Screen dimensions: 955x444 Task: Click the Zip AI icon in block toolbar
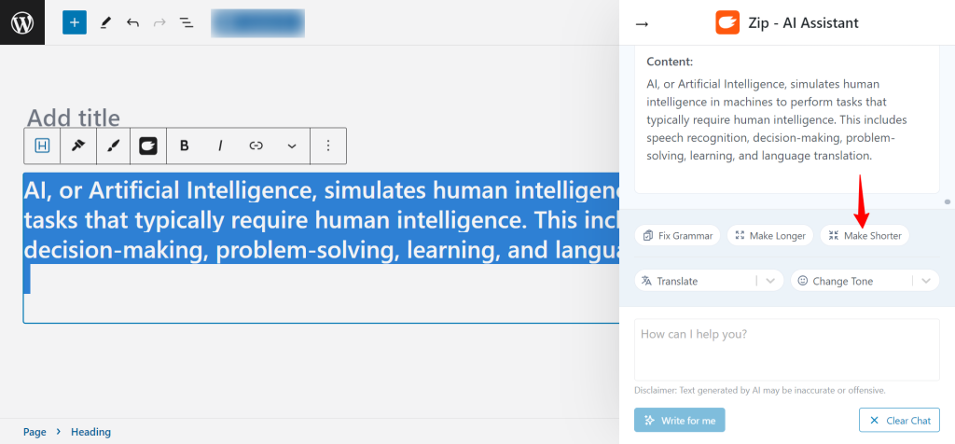click(148, 146)
